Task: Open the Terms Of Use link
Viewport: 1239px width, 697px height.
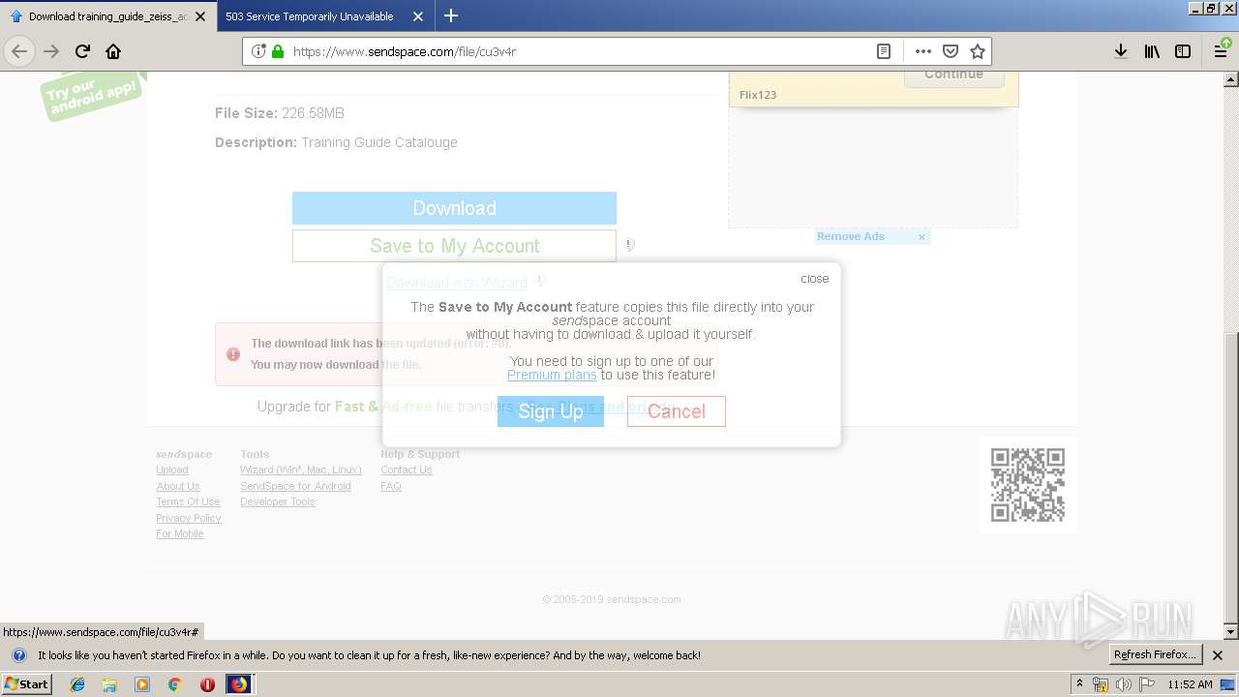Action: click(x=188, y=501)
